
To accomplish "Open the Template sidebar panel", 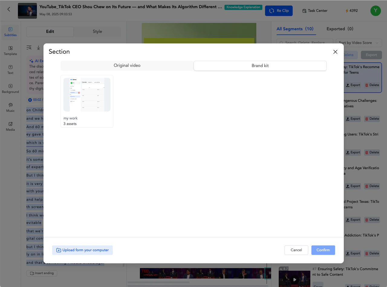I will (x=10, y=51).
